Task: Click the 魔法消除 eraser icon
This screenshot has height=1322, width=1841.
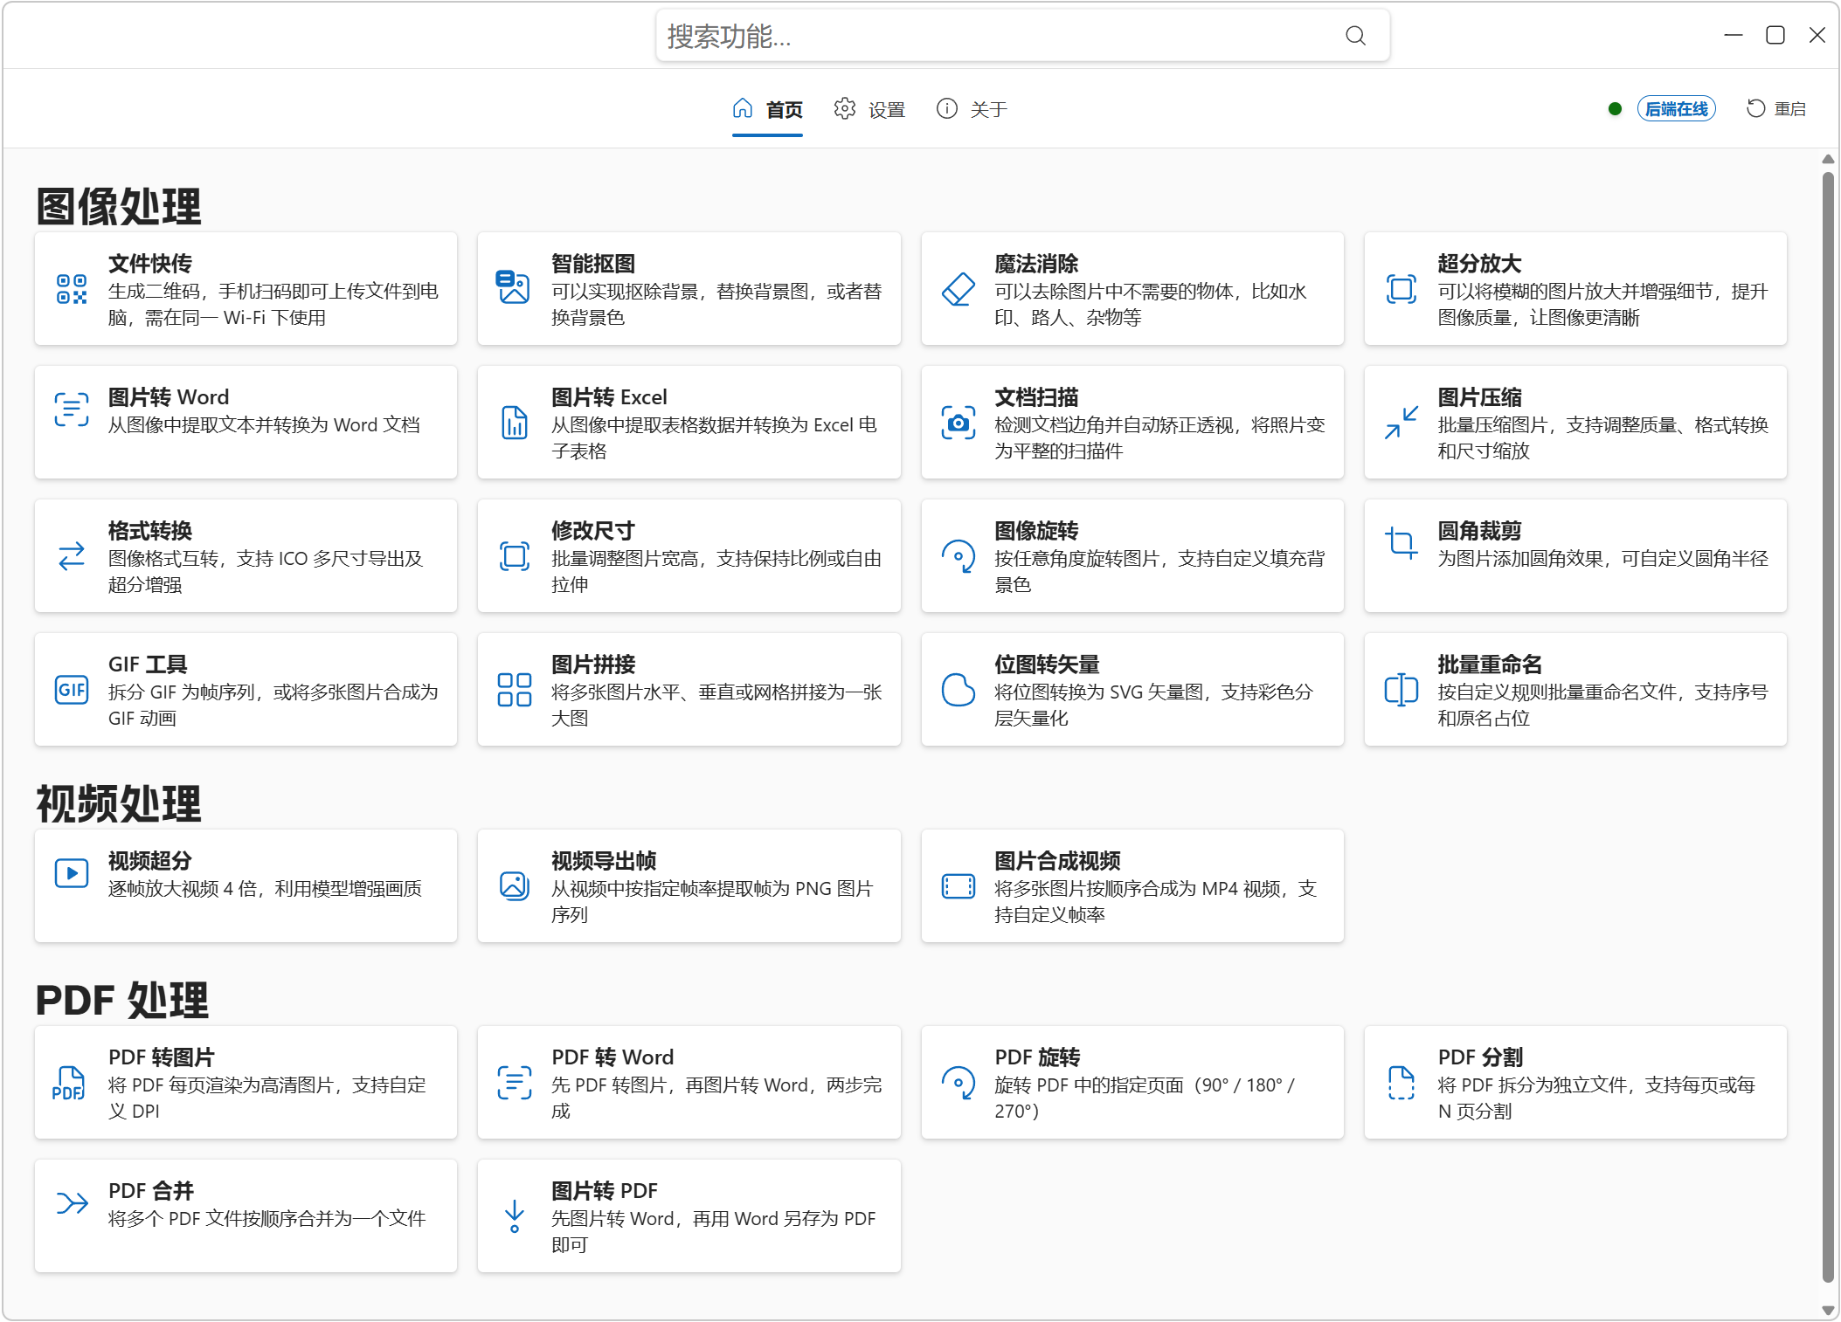Action: tap(959, 289)
